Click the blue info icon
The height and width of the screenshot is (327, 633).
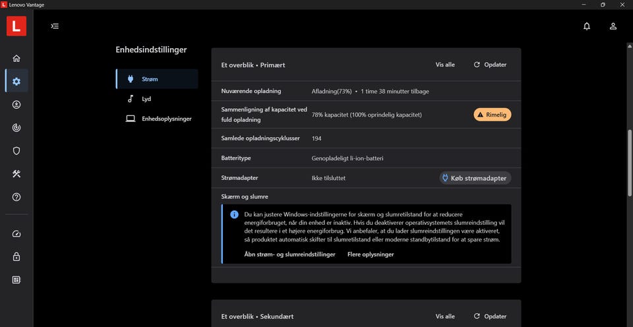point(234,214)
